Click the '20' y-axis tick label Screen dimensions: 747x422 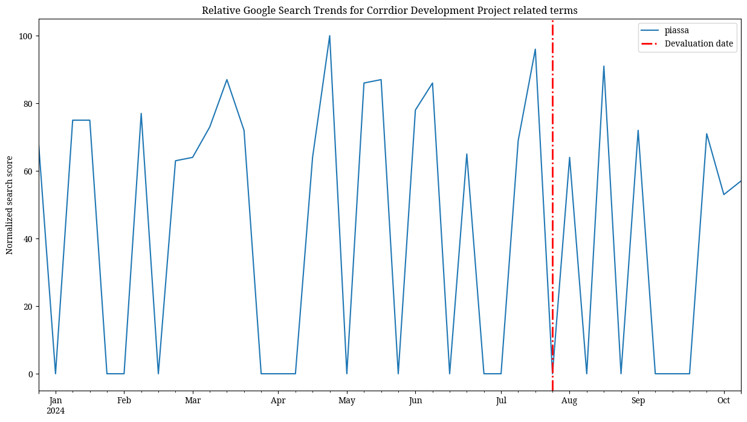tap(27, 307)
